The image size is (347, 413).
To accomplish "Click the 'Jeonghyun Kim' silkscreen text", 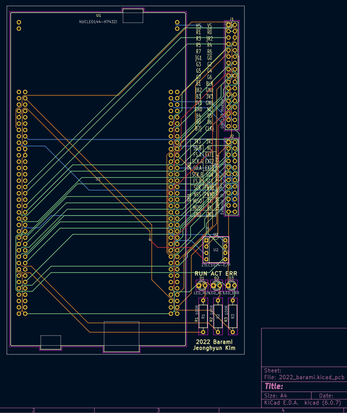I will click(x=214, y=348).
